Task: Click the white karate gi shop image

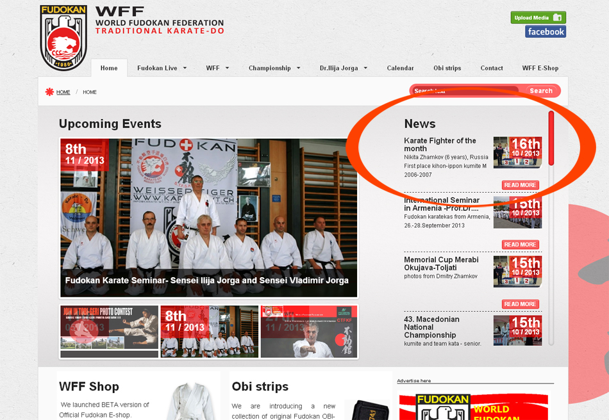Action: tap(191, 402)
